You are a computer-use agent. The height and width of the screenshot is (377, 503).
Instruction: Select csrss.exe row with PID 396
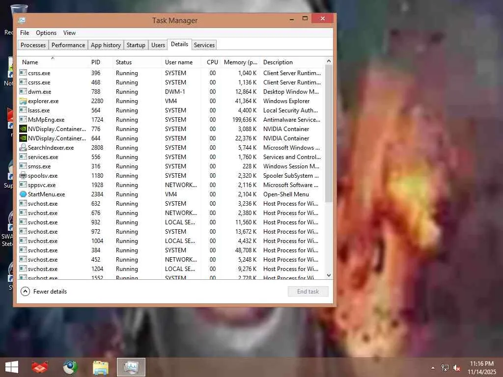tap(171, 73)
